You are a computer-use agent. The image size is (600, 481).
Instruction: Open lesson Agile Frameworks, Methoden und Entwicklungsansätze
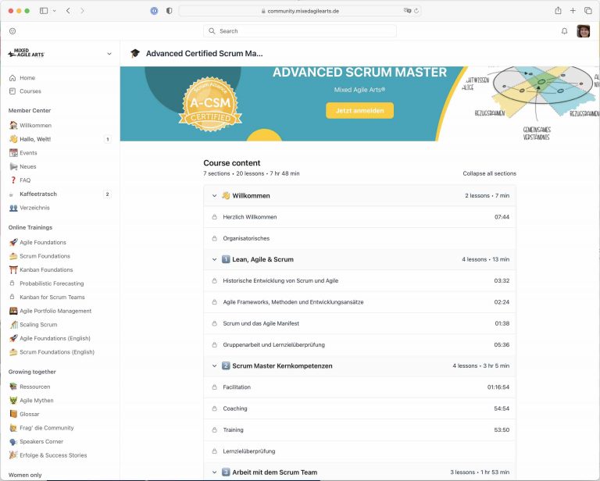359,302
